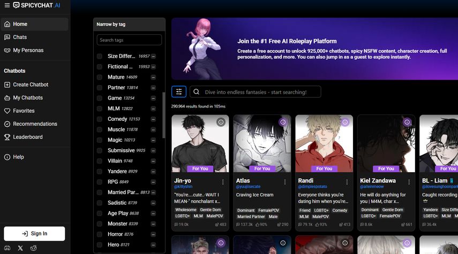Screen dimensions: 458x254
Task: Open creator link @yuujisecate
Action: pyautogui.click(x=248, y=187)
